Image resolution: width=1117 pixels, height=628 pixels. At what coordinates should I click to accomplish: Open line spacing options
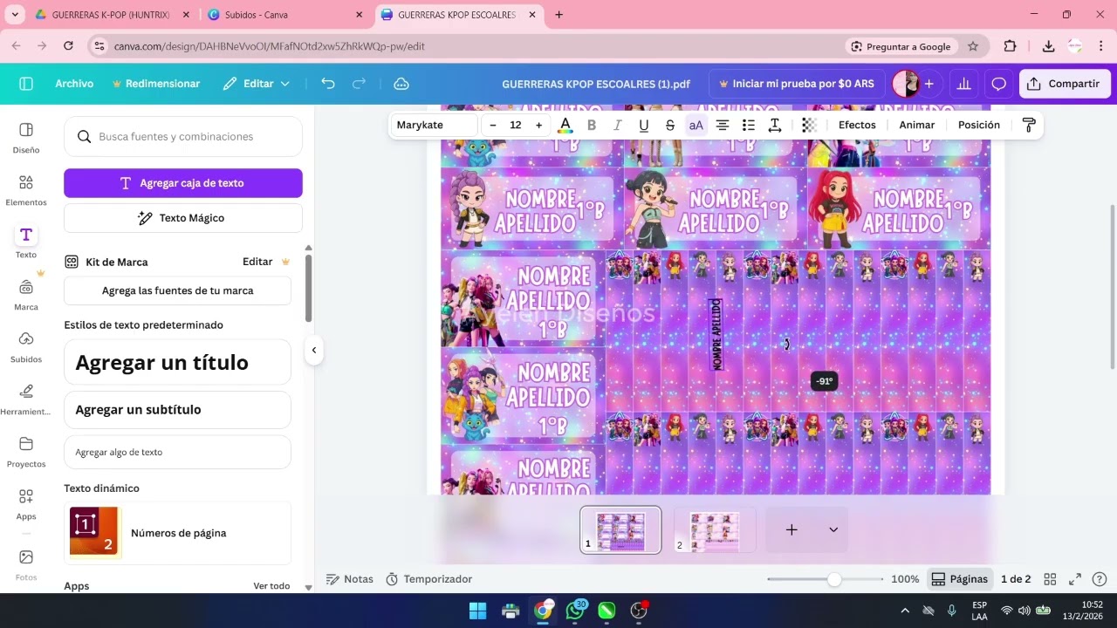pos(775,125)
